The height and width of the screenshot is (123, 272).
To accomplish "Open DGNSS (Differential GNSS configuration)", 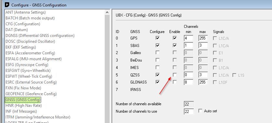I will coord(40,36).
